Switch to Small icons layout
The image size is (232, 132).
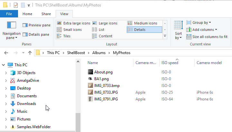point(70,30)
